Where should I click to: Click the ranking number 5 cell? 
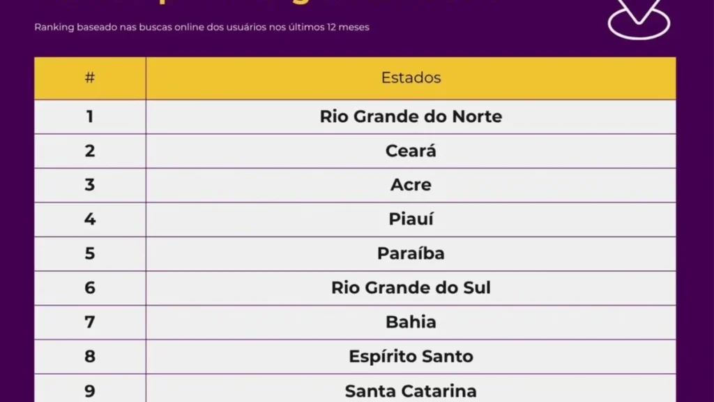pos(90,253)
